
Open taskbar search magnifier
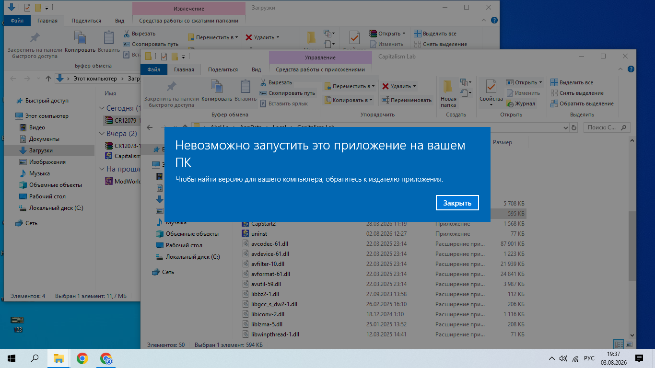(35, 358)
